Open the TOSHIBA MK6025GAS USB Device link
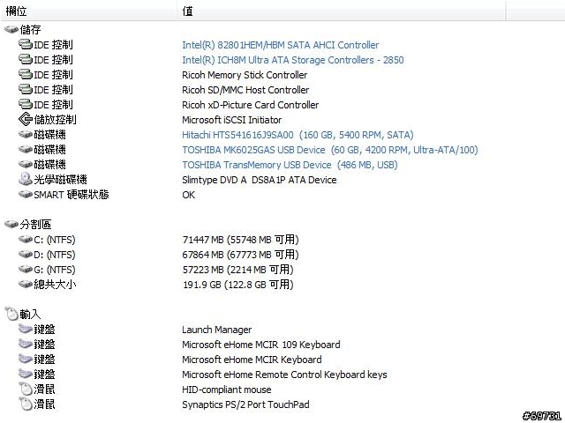The image size is (565, 423). [329, 150]
